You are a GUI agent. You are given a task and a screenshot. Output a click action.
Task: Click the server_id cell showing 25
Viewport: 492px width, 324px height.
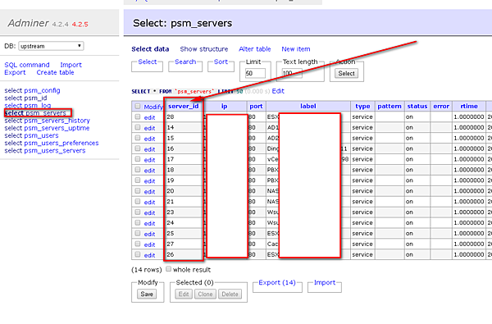point(183,233)
